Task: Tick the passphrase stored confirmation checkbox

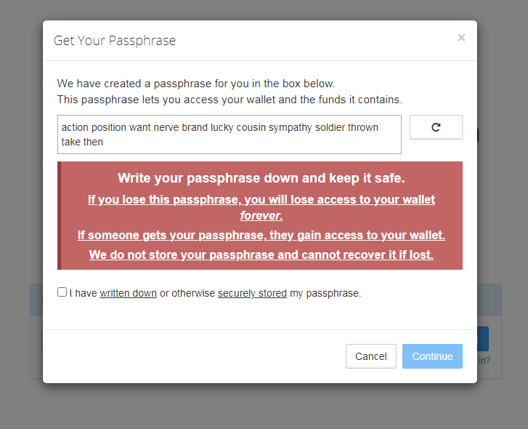Action: 62,292
